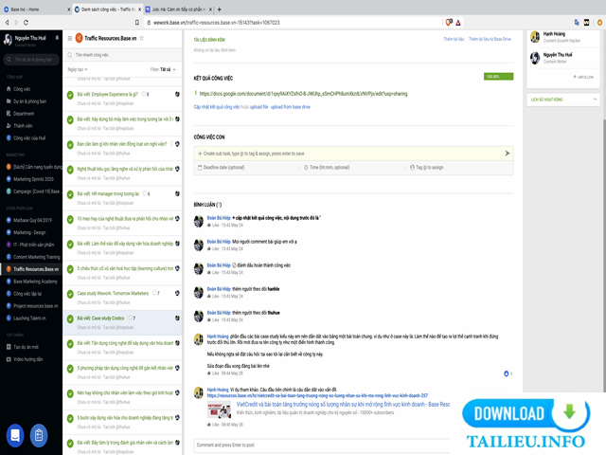The image size is (606, 455).
Task: Click Tìm dự án & phòng ban search box
Action: pos(31,60)
